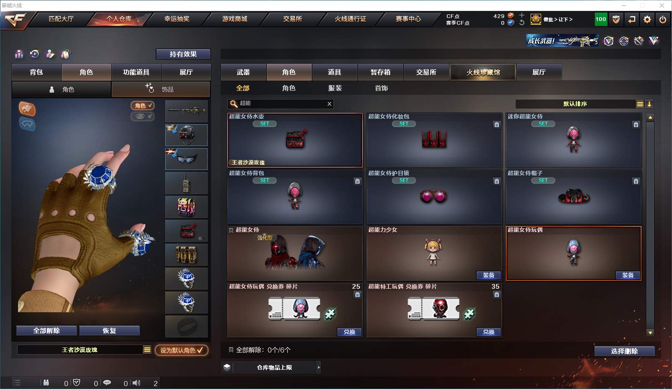The height and width of the screenshot is (389, 672).
Task: Open the settings gear in top bar
Action: [647, 19]
